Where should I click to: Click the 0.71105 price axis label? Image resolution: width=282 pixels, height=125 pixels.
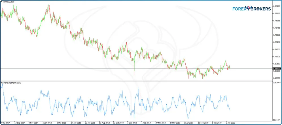(x=277, y=57)
